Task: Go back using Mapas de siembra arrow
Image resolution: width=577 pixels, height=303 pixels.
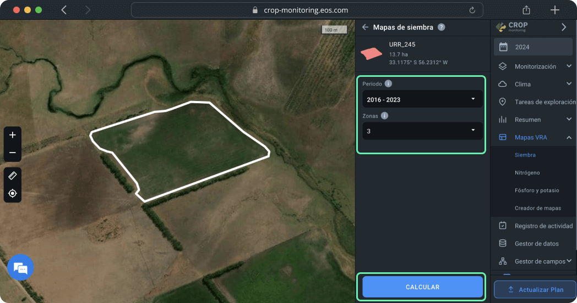Action: [365, 27]
